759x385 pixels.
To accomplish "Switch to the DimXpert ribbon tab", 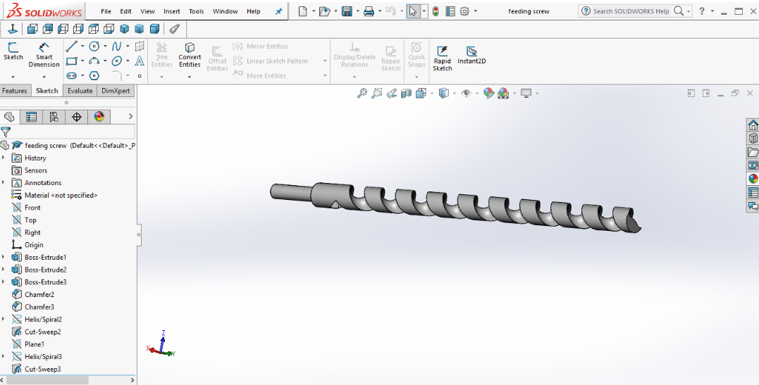I will pyautogui.click(x=115, y=91).
